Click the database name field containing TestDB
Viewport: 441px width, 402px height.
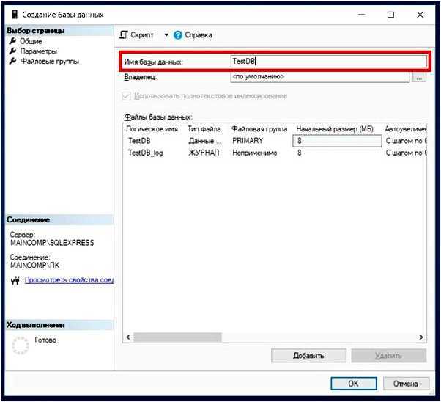pyautogui.click(x=328, y=61)
